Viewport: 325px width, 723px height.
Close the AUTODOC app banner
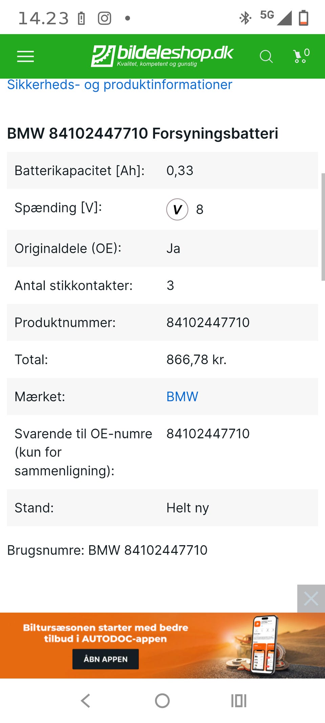(x=311, y=598)
